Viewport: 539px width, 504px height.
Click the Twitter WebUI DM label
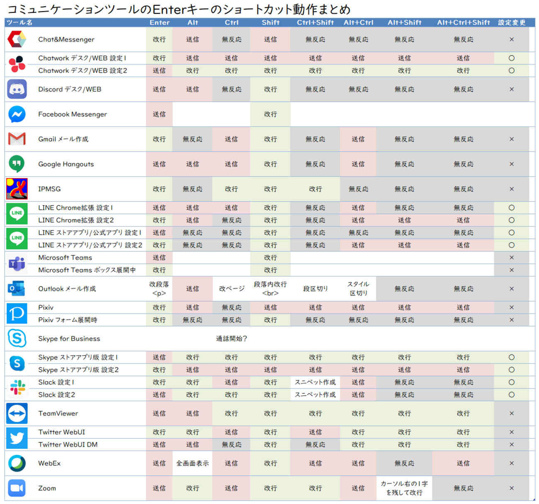[x=68, y=444]
